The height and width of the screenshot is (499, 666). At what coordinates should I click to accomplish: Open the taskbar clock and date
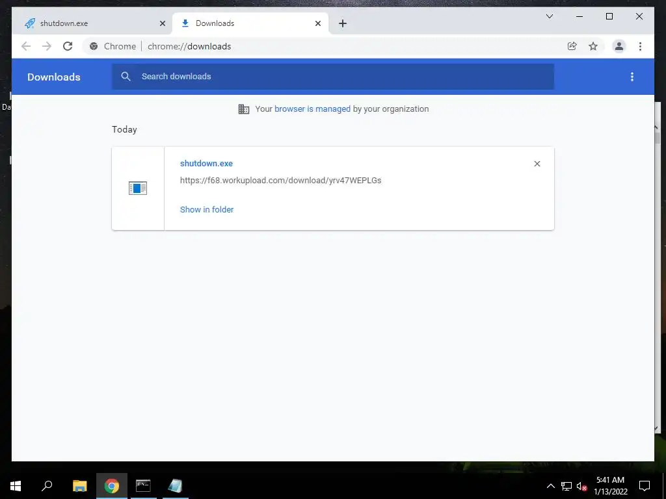pos(610,486)
